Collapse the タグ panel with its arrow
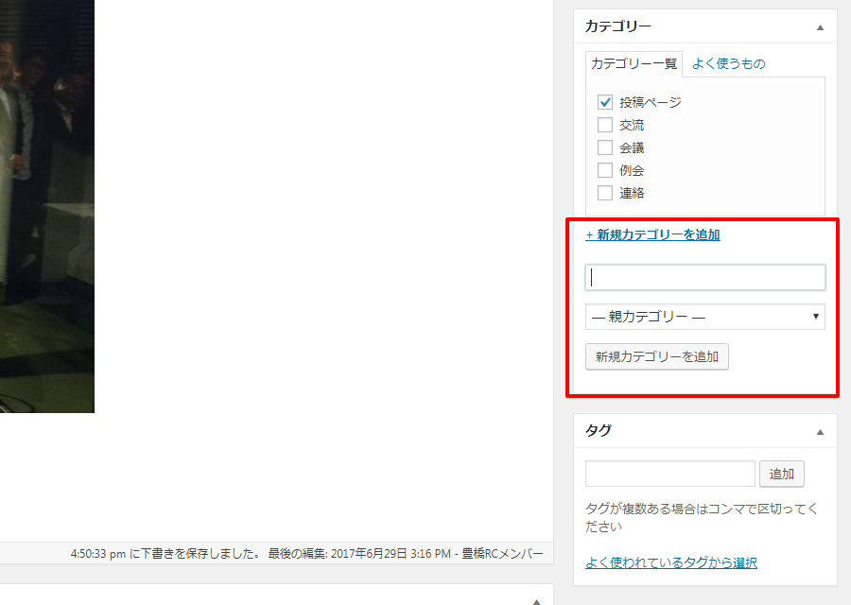Image resolution: width=851 pixels, height=605 pixels. (820, 431)
